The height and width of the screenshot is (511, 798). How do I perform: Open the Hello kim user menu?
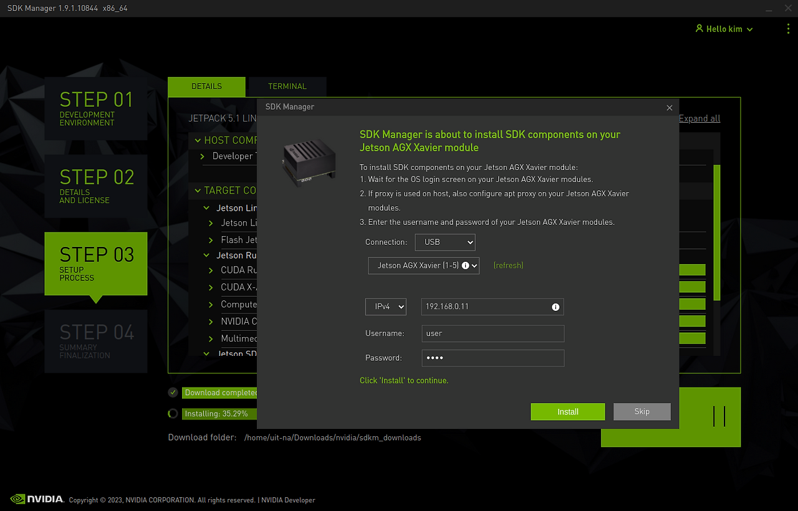point(724,29)
